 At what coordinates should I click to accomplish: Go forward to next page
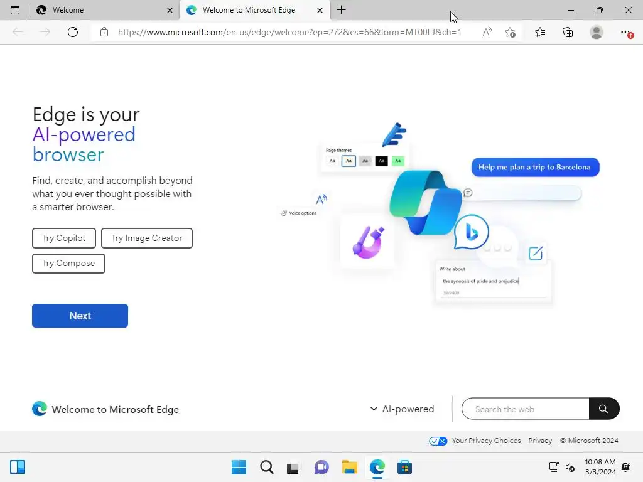(x=45, y=32)
